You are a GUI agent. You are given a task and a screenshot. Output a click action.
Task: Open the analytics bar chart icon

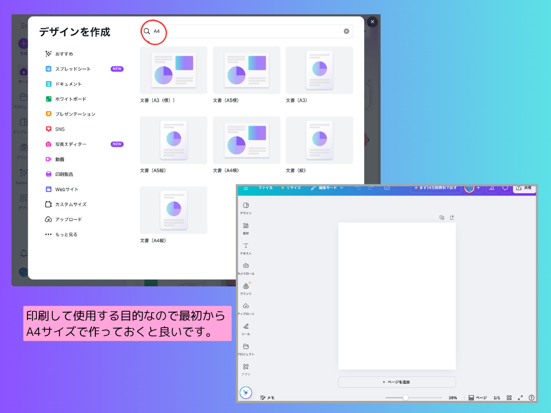click(491, 188)
